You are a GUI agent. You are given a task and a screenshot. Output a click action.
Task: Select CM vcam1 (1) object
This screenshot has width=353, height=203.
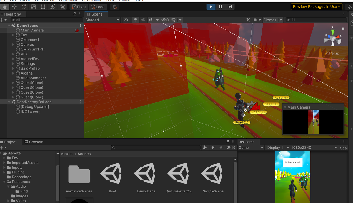click(32, 49)
